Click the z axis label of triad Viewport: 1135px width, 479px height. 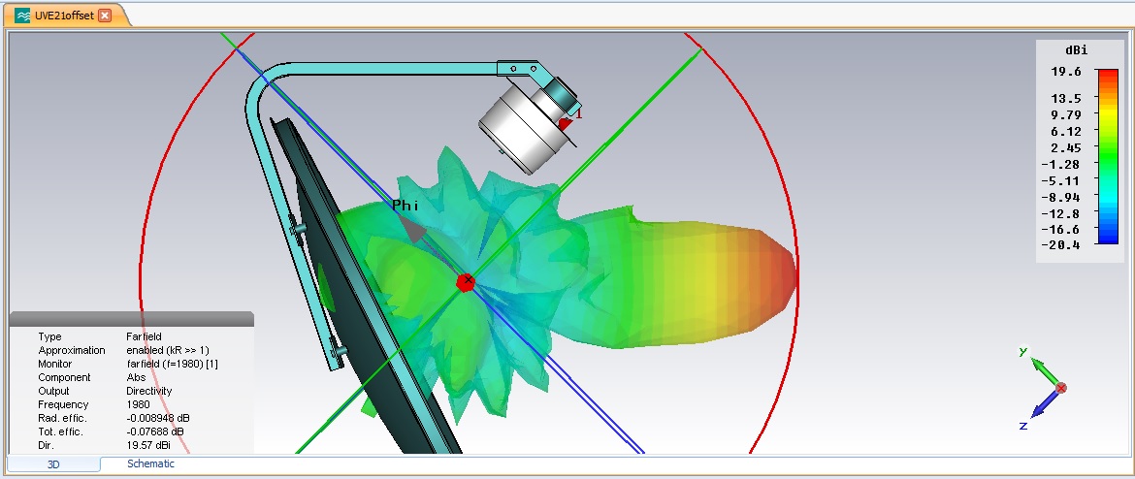click(1022, 427)
